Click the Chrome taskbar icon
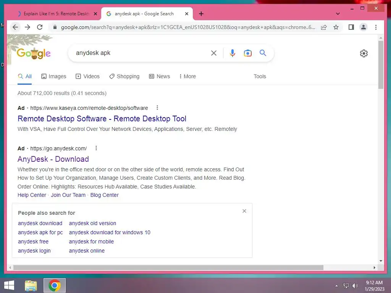 click(55, 285)
